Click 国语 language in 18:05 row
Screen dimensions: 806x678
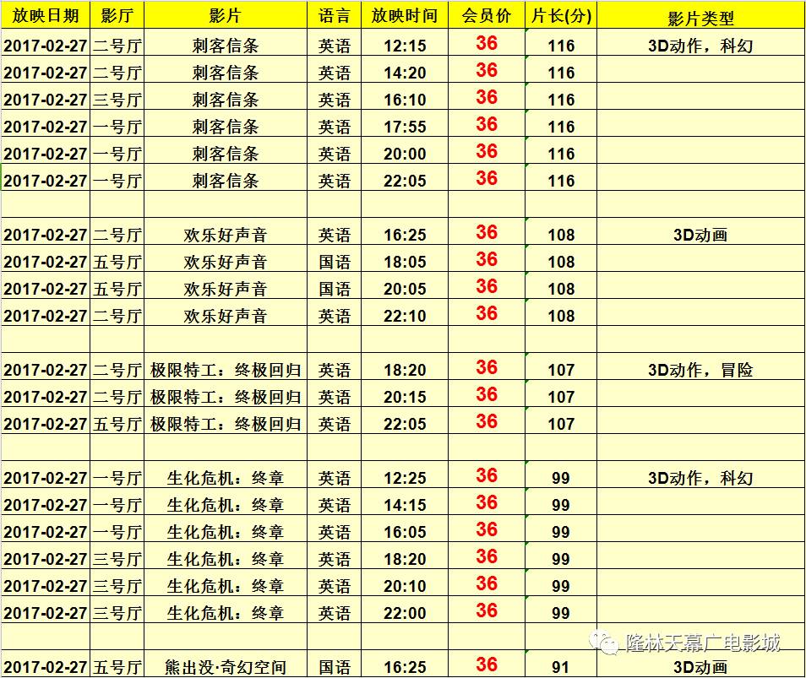click(x=334, y=259)
